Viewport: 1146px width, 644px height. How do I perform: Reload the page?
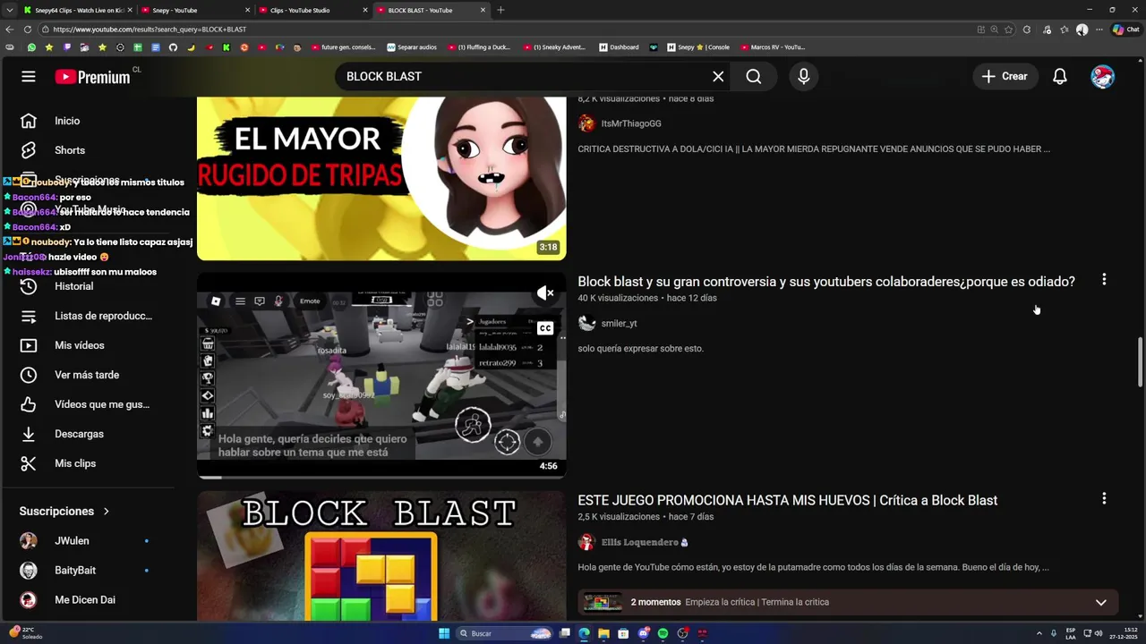click(27, 29)
